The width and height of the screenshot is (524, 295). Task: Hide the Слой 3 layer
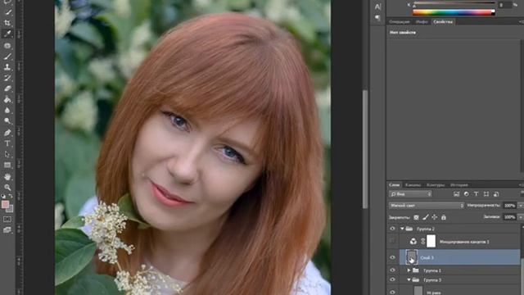pyautogui.click(x=393, y=257)
